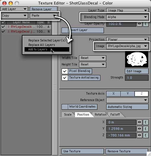Click the E envelope button for X position
151x156 pixels.
click(x=146, y=122)
